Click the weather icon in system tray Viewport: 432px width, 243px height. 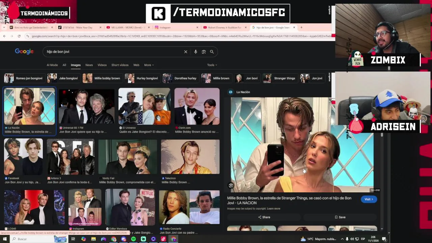click(303, 239)
